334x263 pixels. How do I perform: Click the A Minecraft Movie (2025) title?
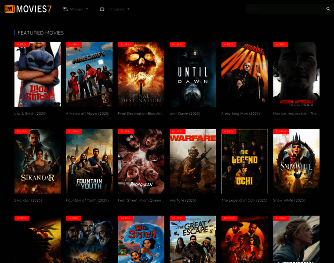87,114
